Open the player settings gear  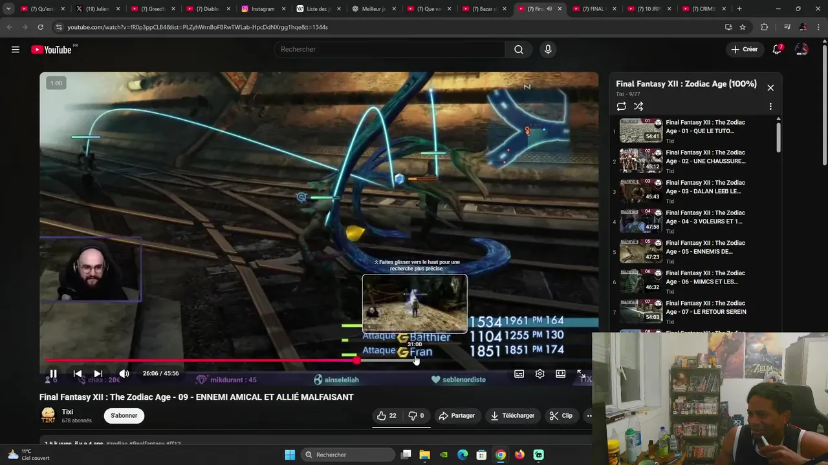pos(539,373)
